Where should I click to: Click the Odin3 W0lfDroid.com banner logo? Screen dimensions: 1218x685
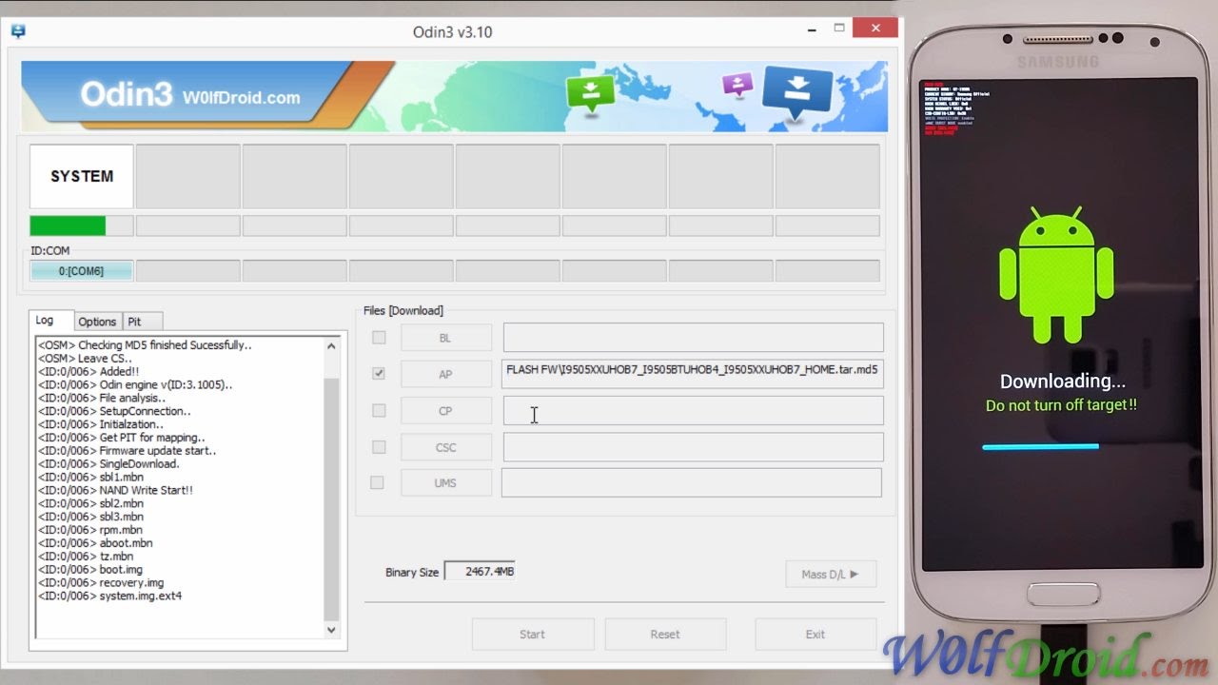pyautogui.click(x=190, y=95)
